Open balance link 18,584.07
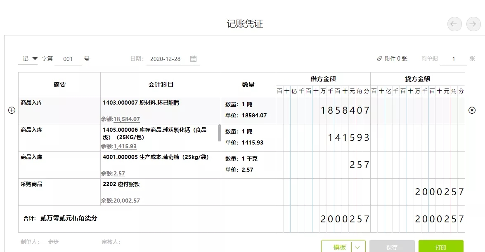 point(126,119)
